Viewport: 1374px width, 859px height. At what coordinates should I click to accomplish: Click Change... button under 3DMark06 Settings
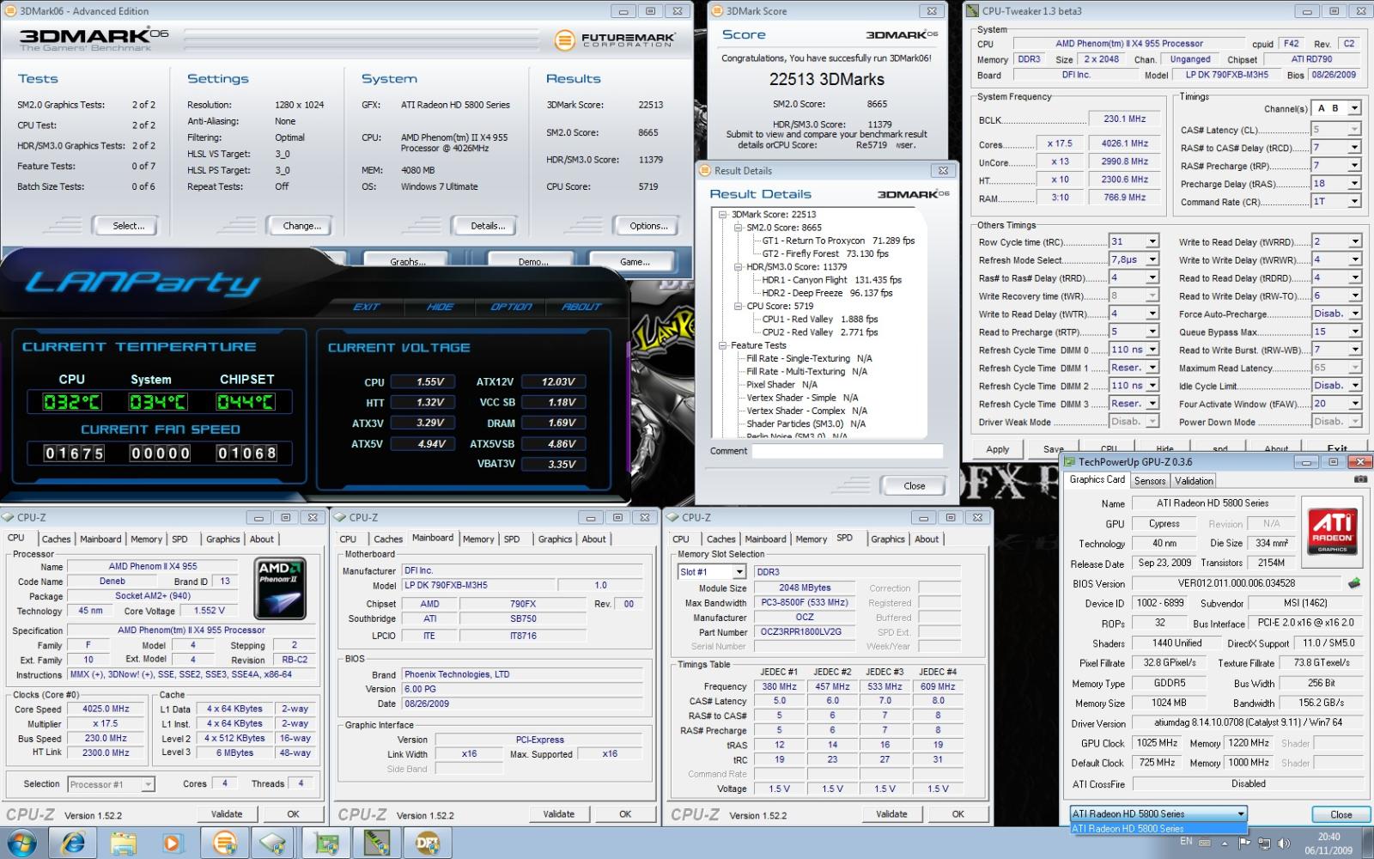pos(302,226)
